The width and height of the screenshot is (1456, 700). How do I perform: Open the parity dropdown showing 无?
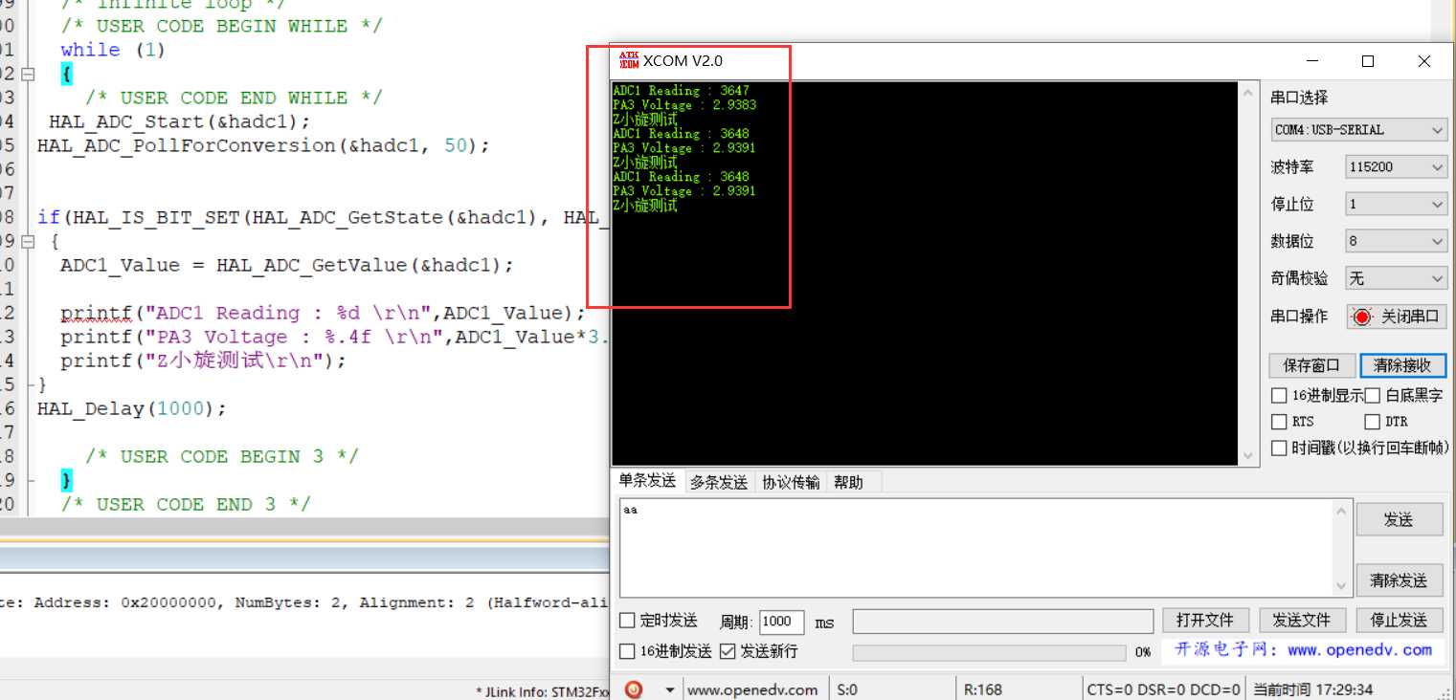coord(1397,279)
